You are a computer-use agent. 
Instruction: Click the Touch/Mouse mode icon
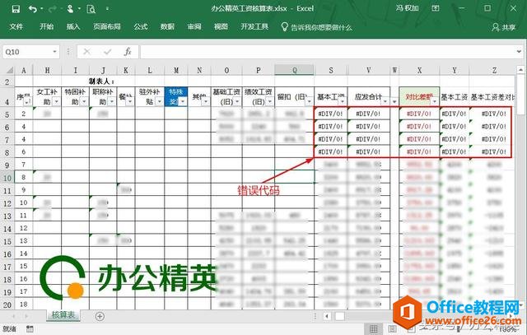[x=70, y=9]
